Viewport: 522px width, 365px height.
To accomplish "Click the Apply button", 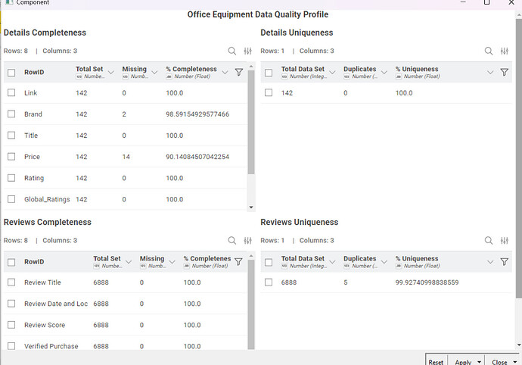I will pyautogui.click(x=462, y=362).
